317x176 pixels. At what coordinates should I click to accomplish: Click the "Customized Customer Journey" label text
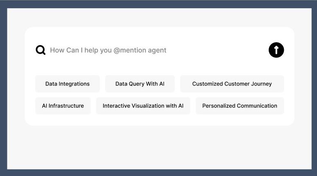232,84
